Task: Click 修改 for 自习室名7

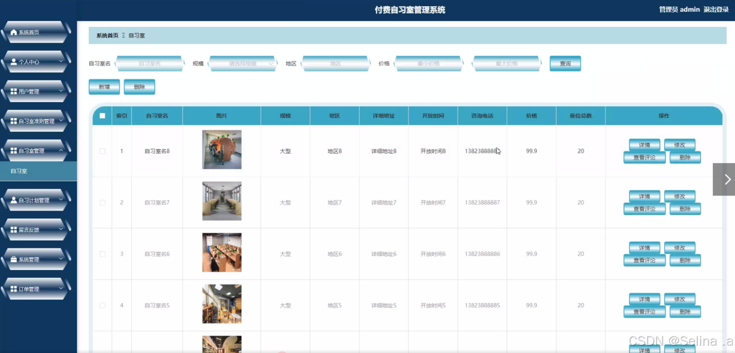Action: [680, 197]
